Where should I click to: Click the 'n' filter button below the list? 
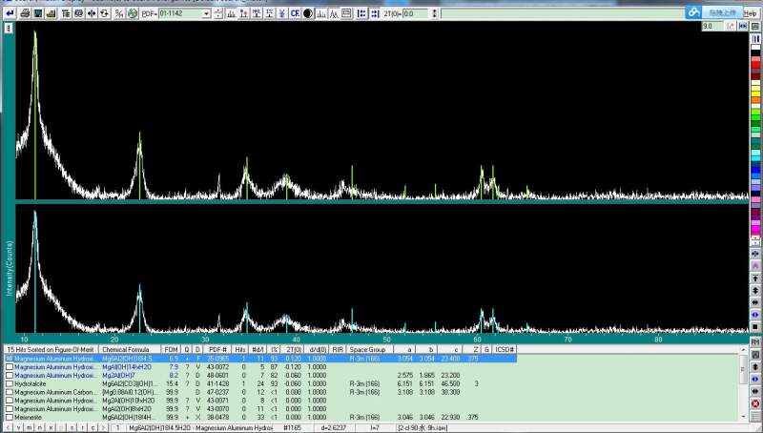click(x=39, y=427)
